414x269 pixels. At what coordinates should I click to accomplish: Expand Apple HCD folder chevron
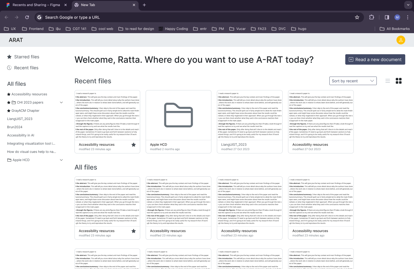click(61, 160)
